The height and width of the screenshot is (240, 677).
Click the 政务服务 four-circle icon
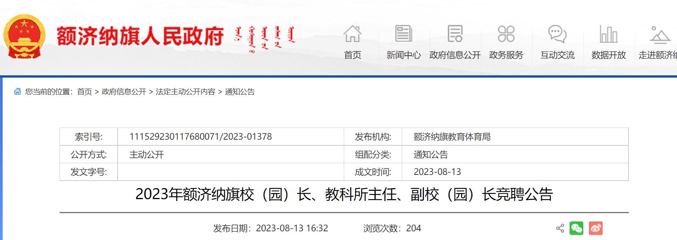[x=506, y=34]
